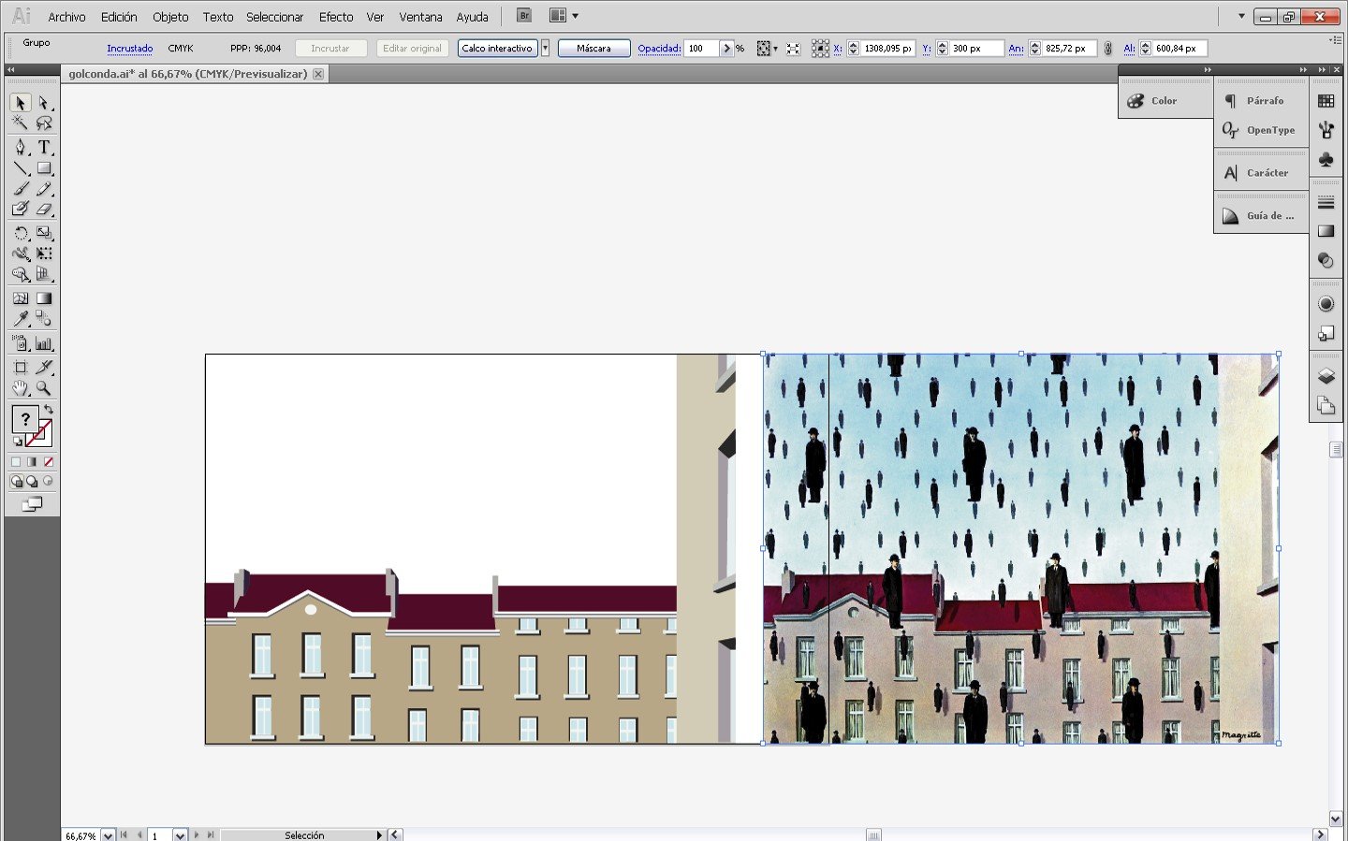
Task: Select the Pen tool
Action: point(21,147)
